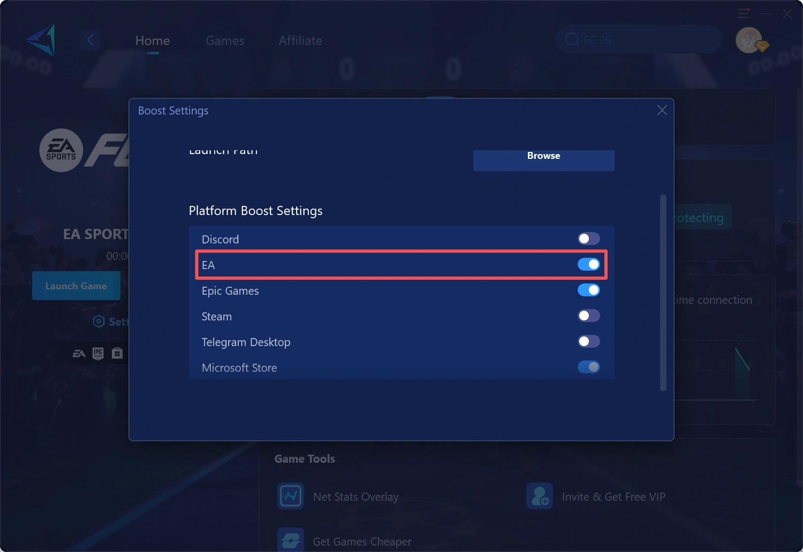
Task: Click the Invite & Get Free VIP text
Action: [x=613, y=497]
